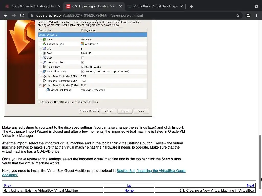Open the tab search dropdown button

[256, 6]
